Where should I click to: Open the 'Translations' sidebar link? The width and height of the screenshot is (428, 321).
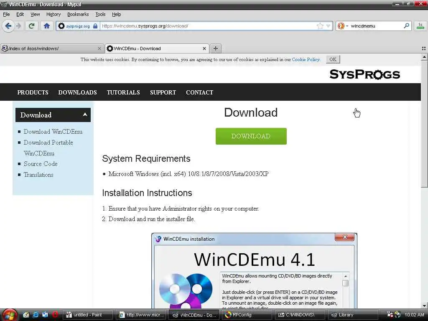[38, 175]
